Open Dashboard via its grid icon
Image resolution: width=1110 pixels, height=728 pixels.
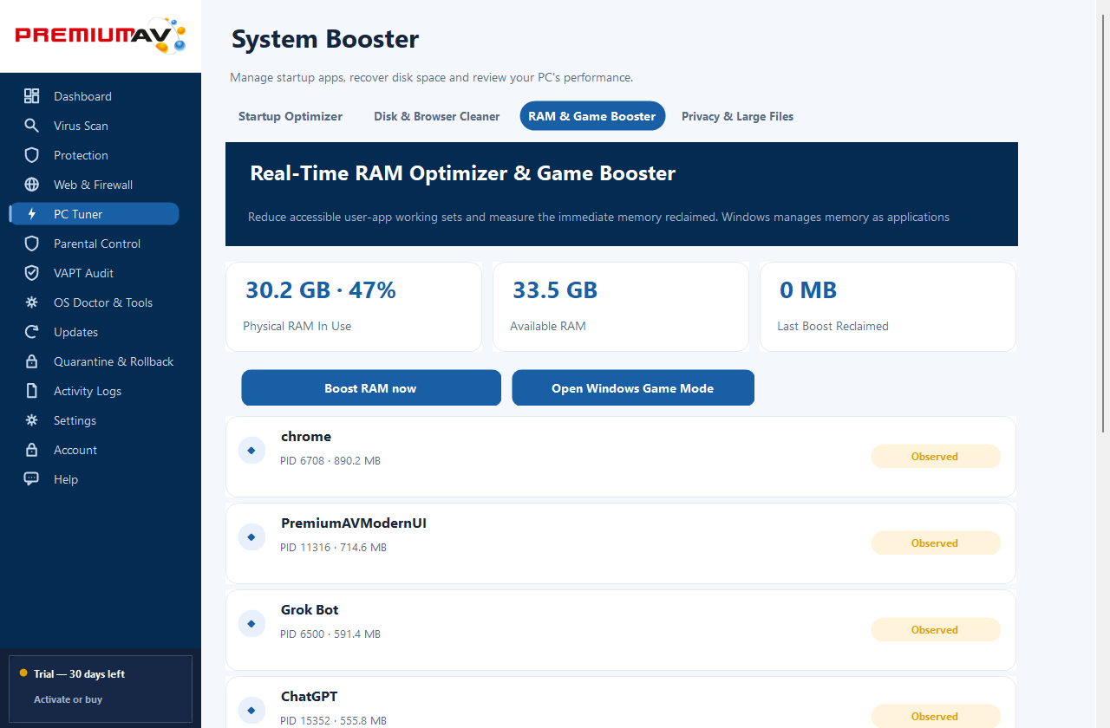[32, 96]
